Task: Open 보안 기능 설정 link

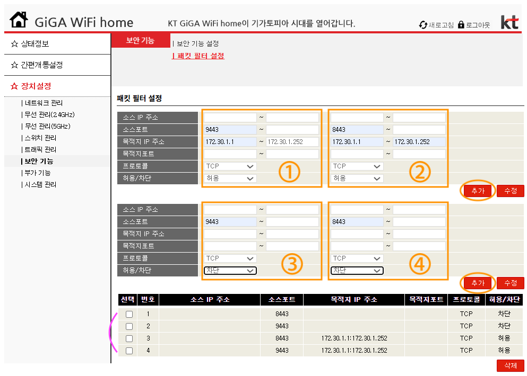Action: click(197, 43)
